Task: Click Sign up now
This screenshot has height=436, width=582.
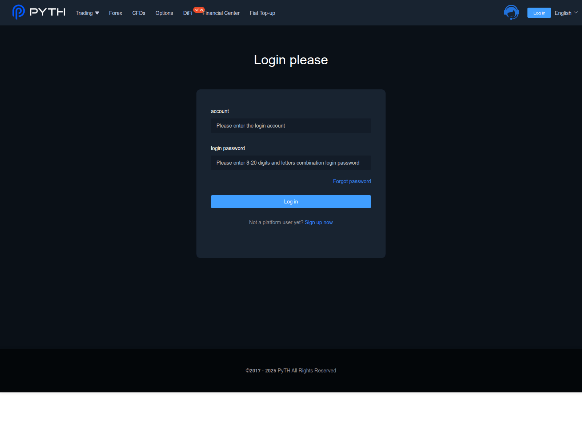Action: 319,222
